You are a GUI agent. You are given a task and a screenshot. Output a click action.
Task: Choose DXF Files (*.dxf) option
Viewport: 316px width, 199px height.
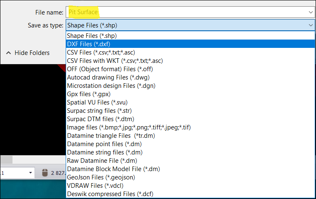pos(88,44)
